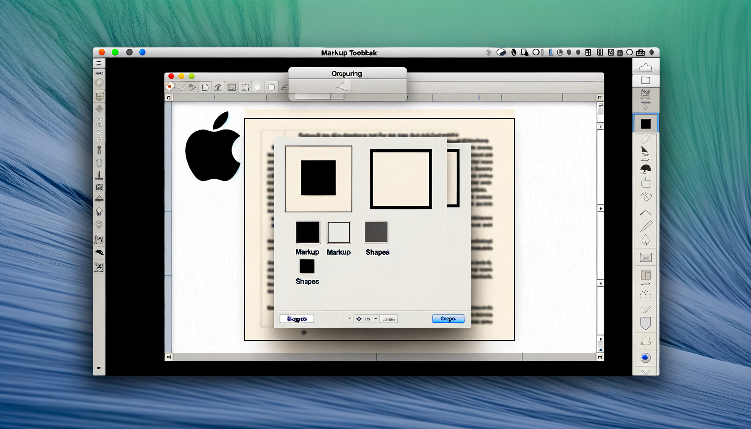Image resolution: width=751 pixels, height=429 pixels.
Task: Select the outlined square style next to Markup
Action: (x=339, y=233)
